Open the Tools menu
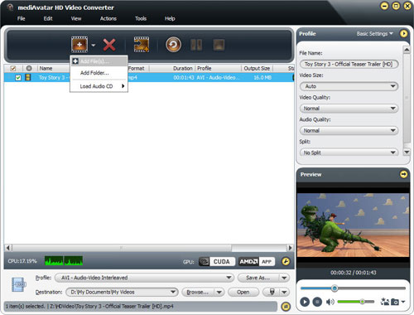 [x=141, y=18]
